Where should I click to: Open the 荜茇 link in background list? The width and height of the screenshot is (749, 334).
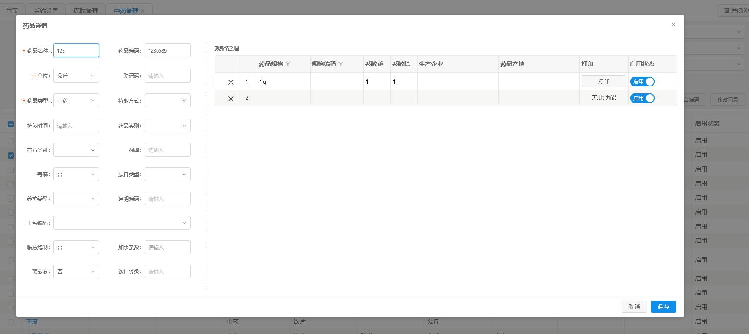point(32,321)
